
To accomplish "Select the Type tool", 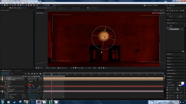I will 23,5.
